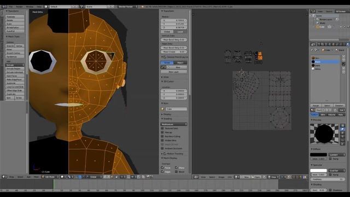The image size is (350, 197).
Task: Click the Inset Faces button
Action: (15, 76)
